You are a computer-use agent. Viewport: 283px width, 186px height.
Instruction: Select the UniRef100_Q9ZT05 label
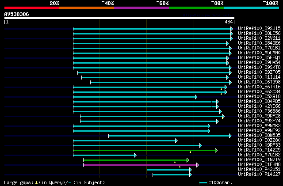(259, 72)
